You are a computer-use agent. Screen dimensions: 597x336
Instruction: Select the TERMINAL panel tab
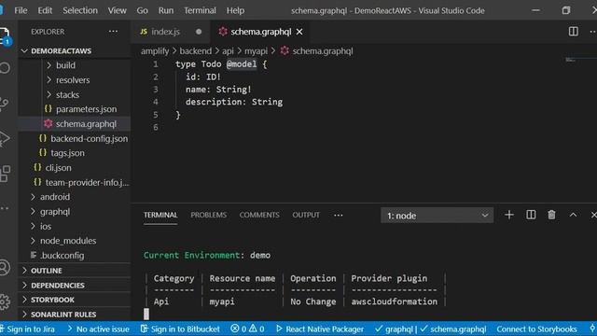click(160, 216)
